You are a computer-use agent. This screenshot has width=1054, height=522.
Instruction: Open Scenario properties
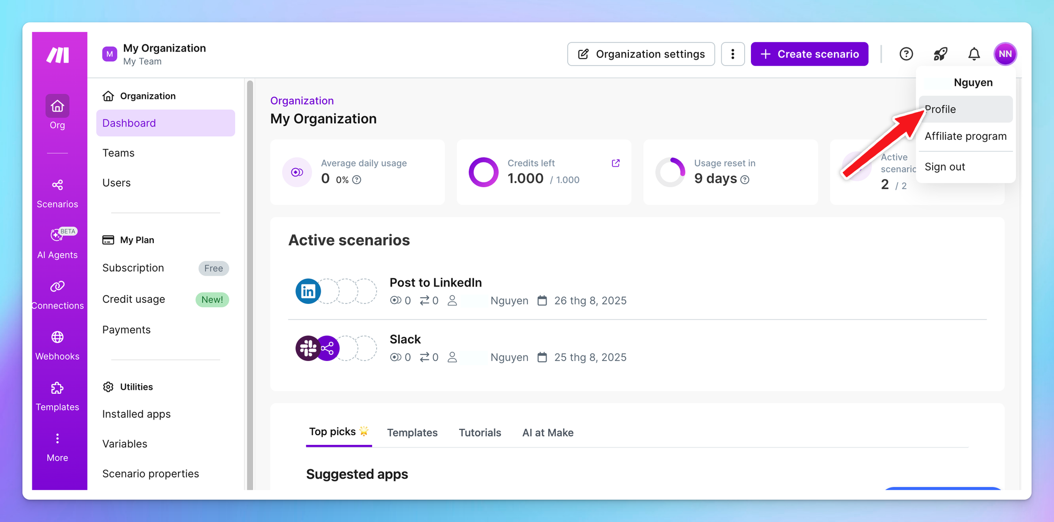click(150, 474)
